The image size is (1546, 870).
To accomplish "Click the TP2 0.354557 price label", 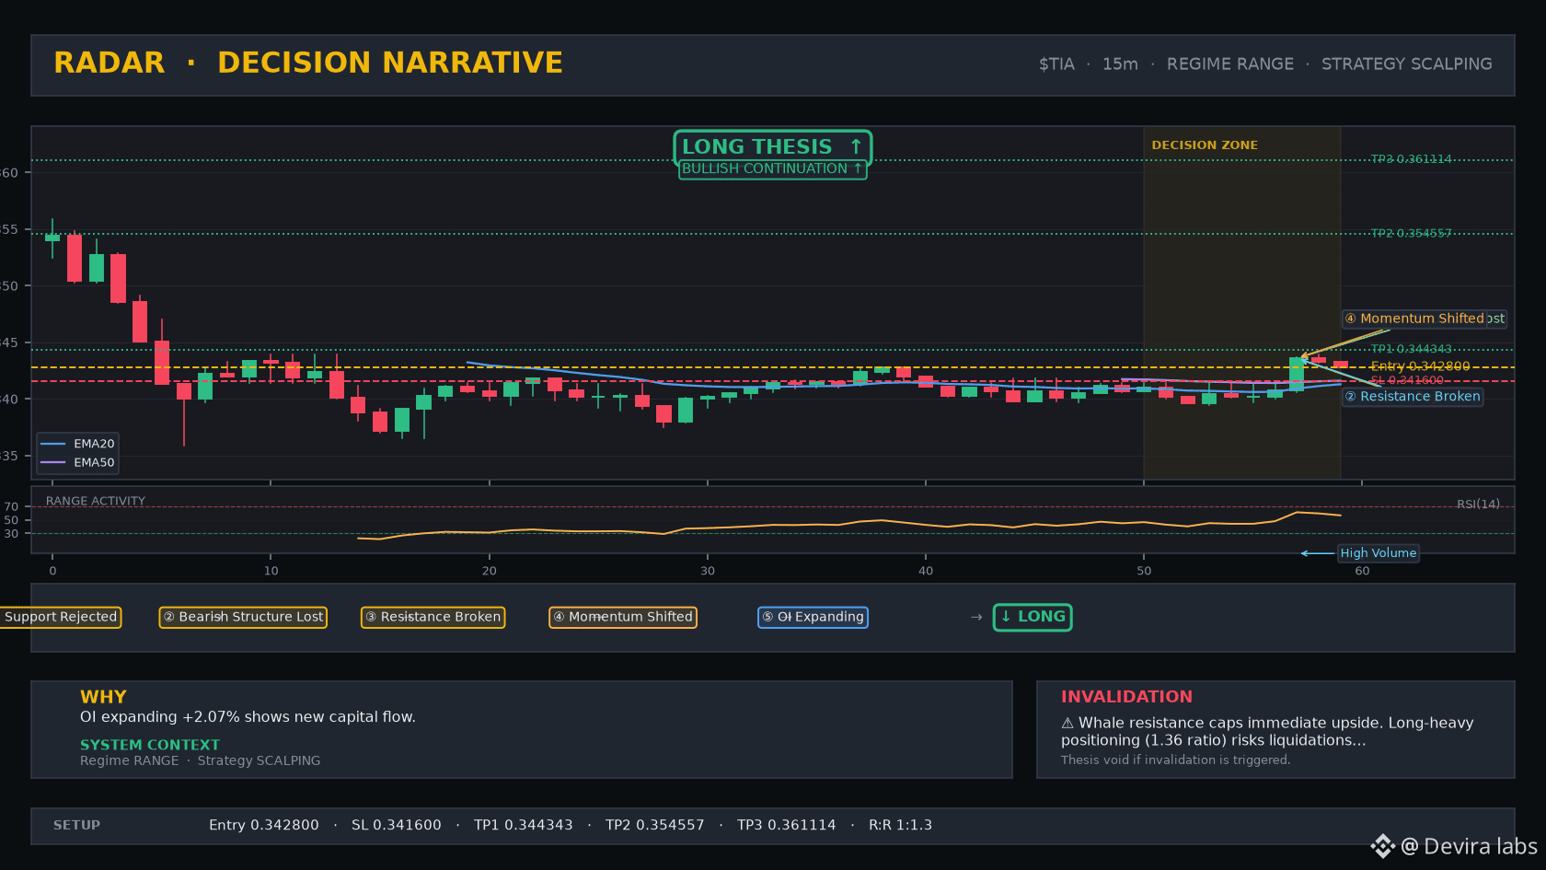I will pos(1411,234).
